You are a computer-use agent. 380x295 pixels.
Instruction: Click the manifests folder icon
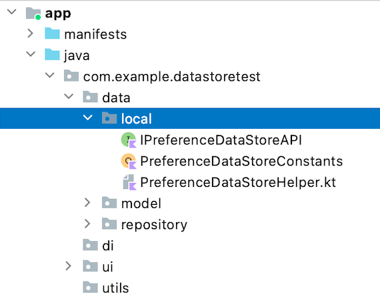click(x=52, y=33)
